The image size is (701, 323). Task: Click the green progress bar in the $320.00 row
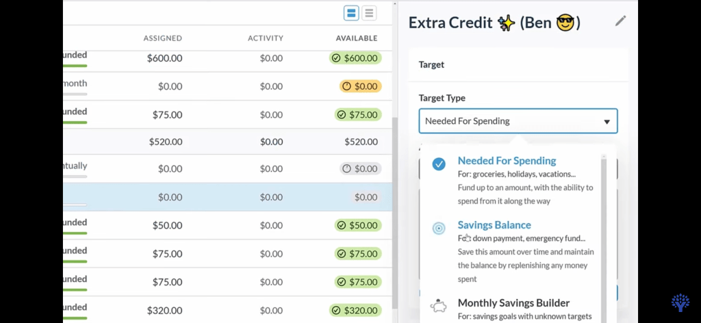point(75,318)
